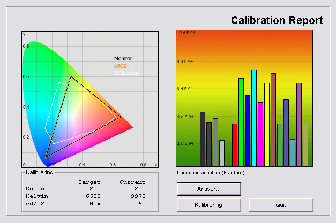Screen dimensions: 336x223
Task: Click the brownish-red color bar
Action: click(273, 120)
